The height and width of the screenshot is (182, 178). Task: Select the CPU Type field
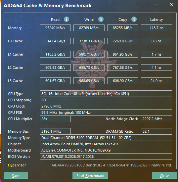[106, 94]
